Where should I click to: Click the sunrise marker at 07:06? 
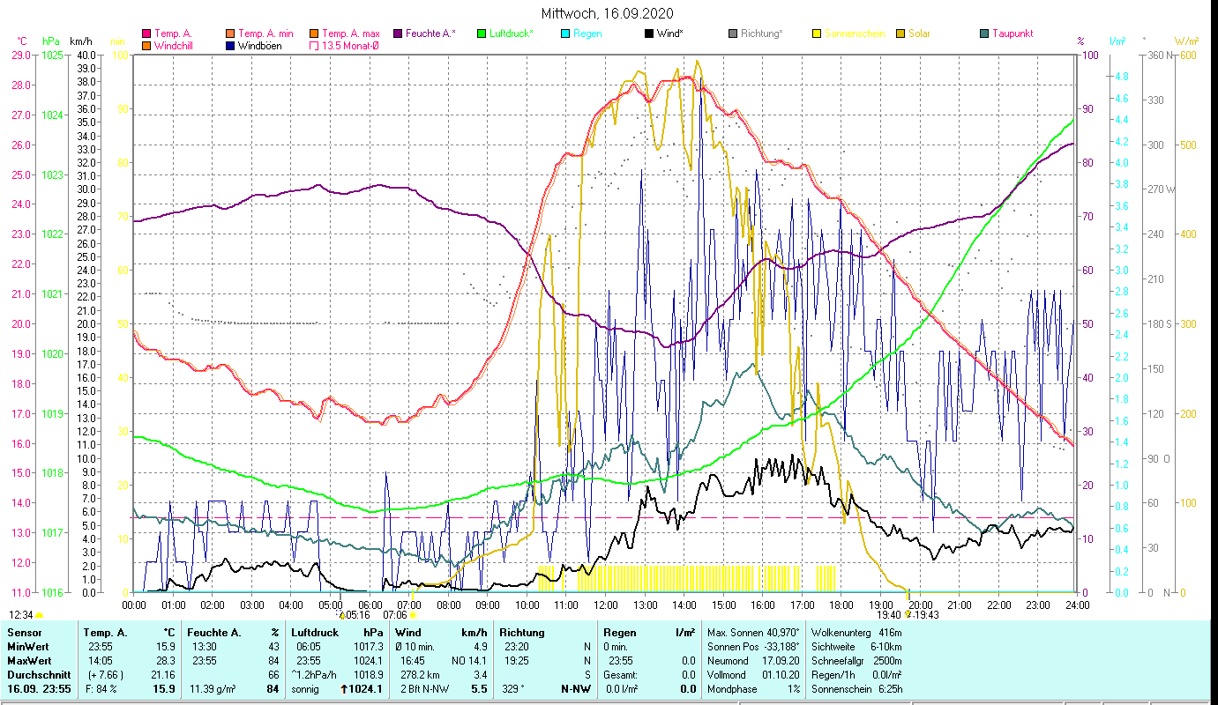click(x=413, y=615)
